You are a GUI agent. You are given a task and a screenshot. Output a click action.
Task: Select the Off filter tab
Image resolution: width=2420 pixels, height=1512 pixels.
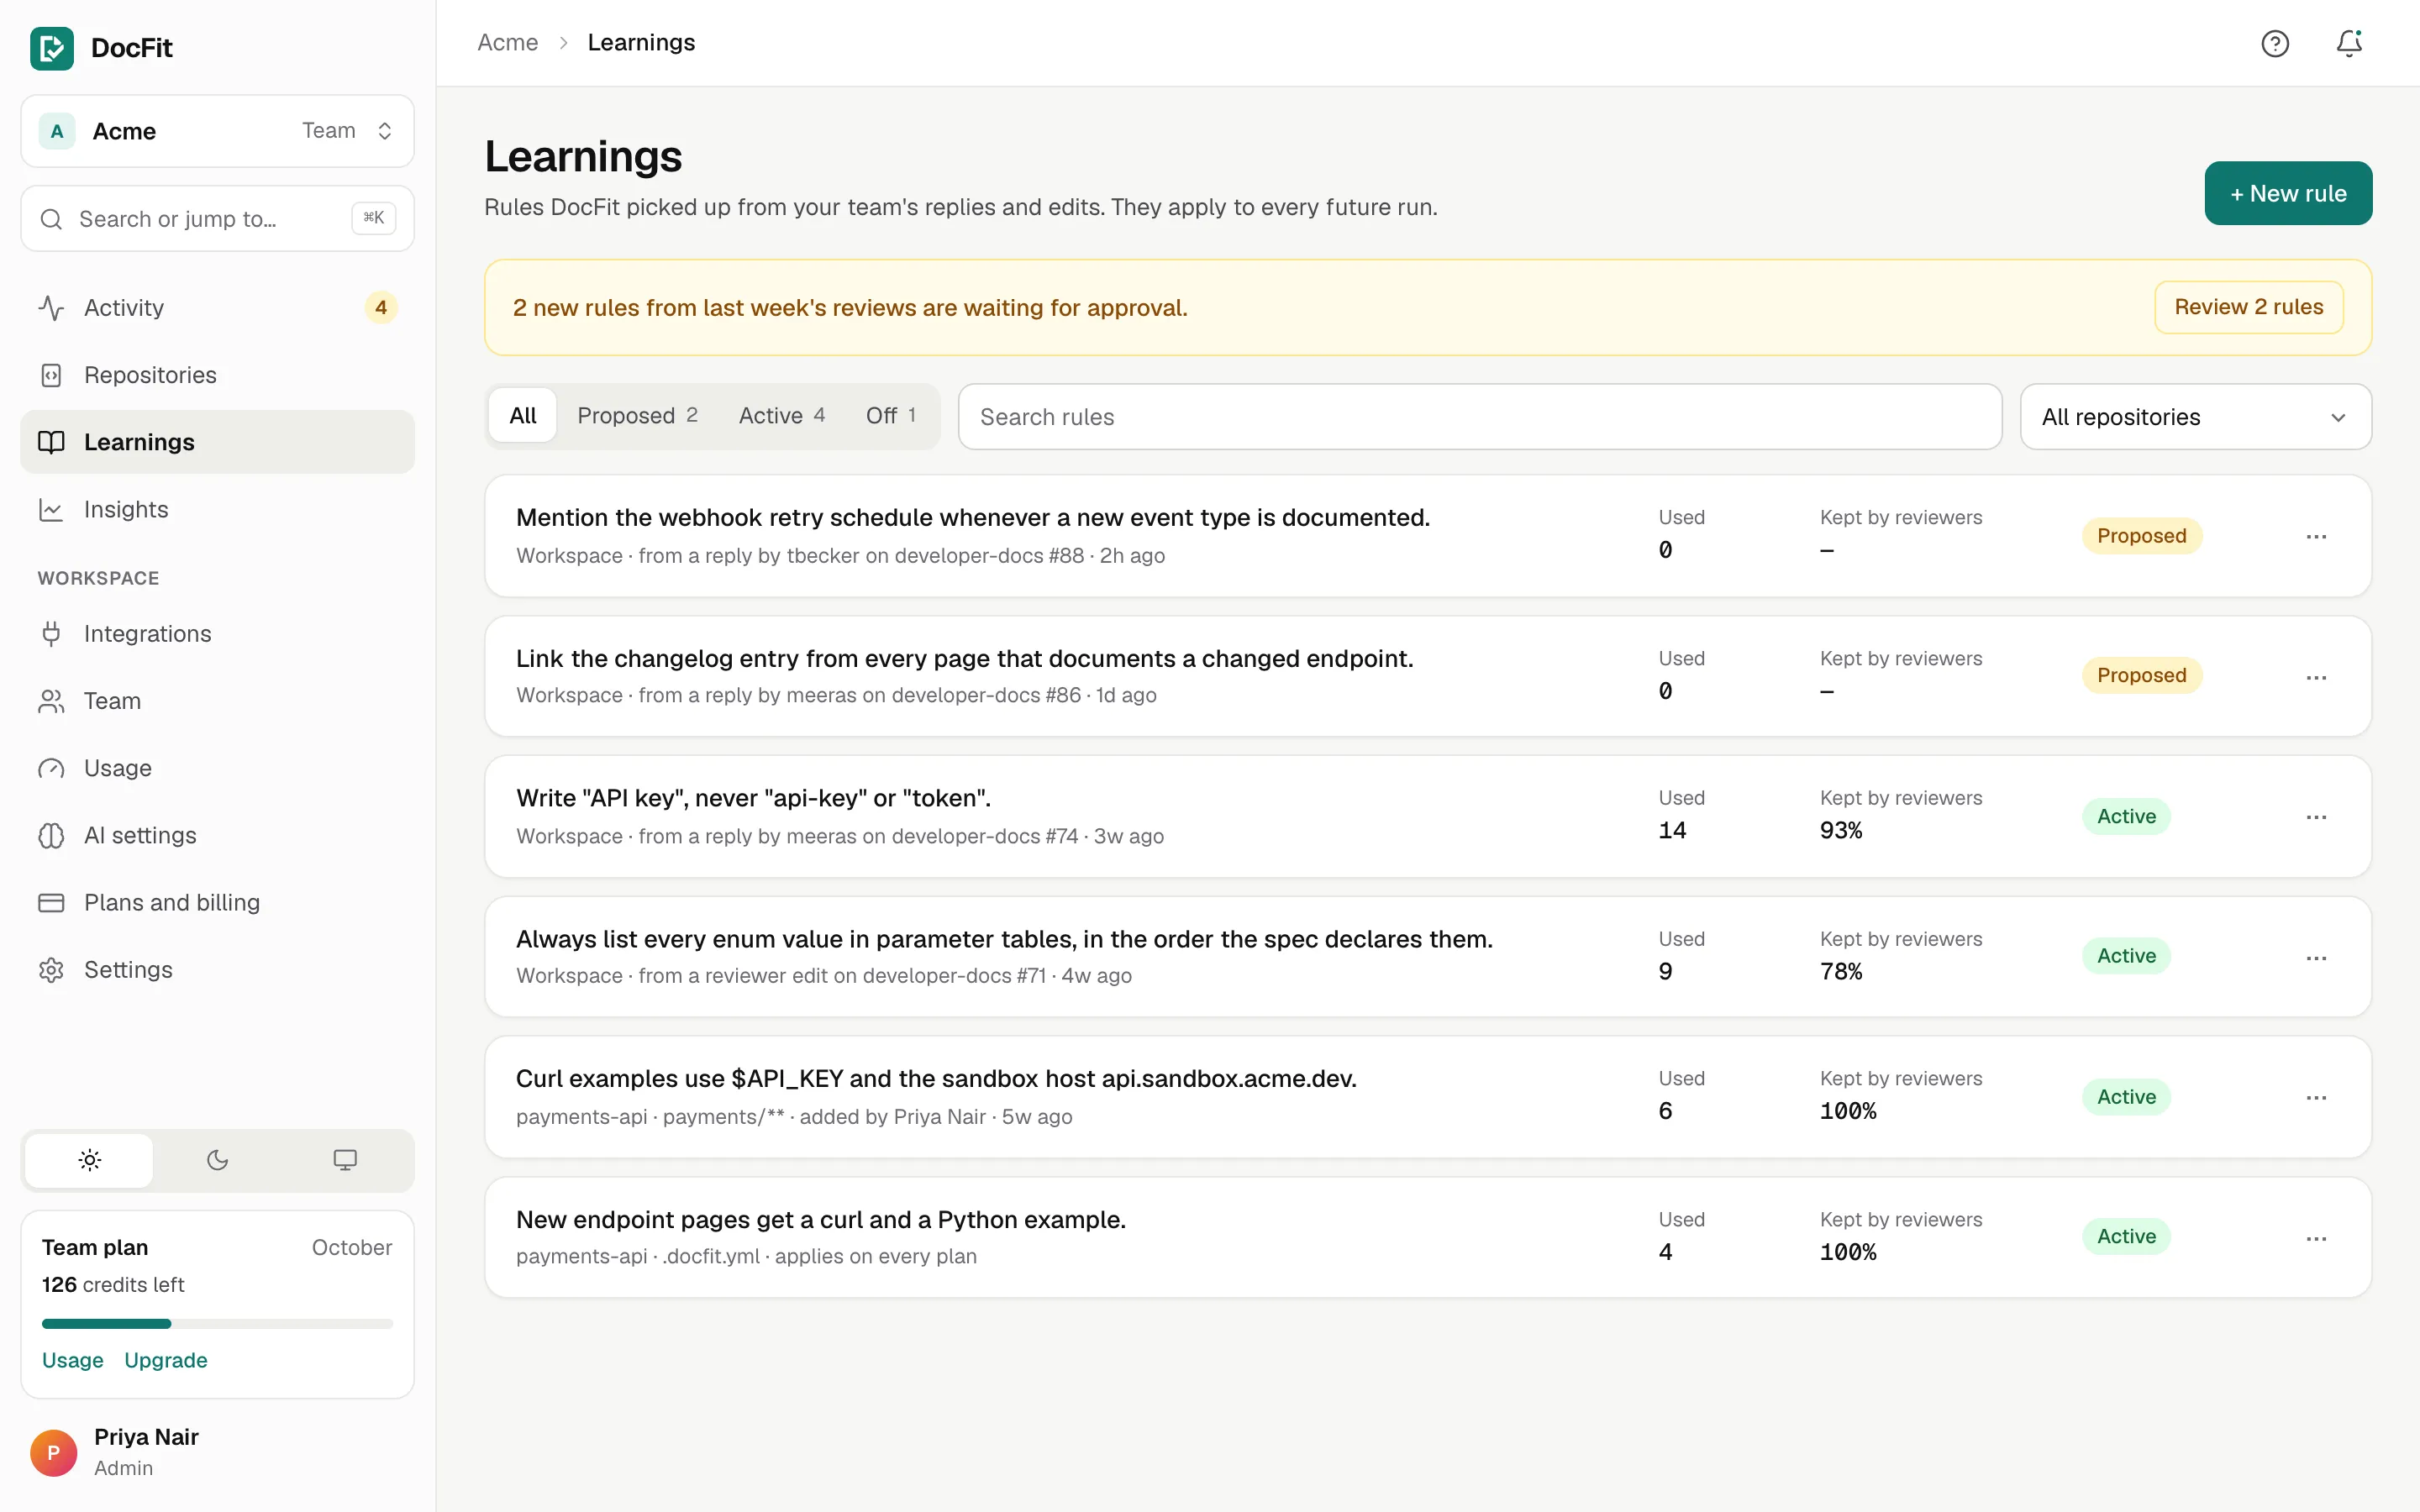click(891, 416)
